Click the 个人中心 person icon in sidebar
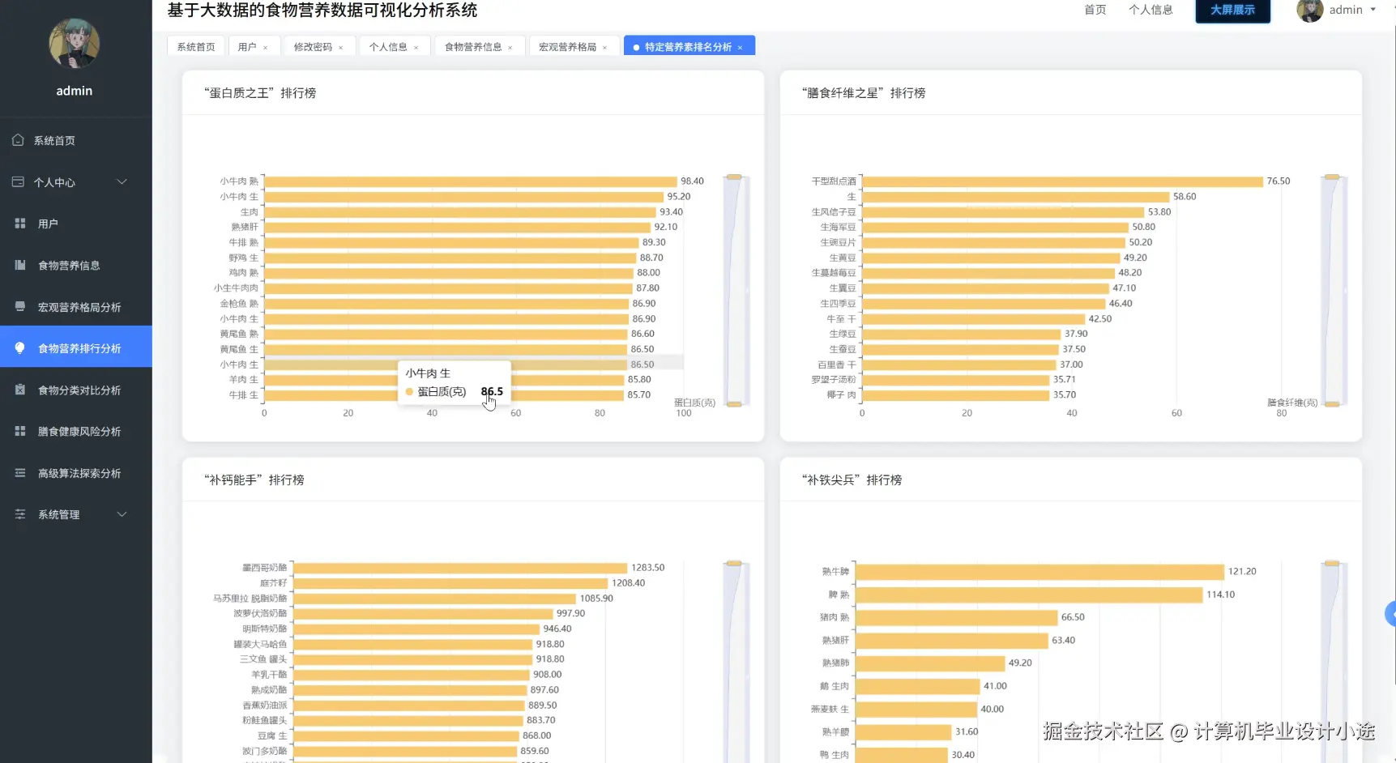Viewport: 1396px width, 763px height. click(x=19, y=181)
